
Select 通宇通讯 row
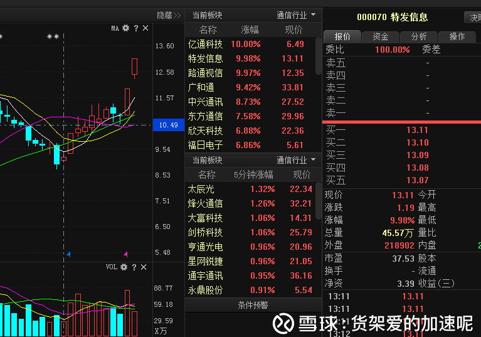[x=250, y=275]
